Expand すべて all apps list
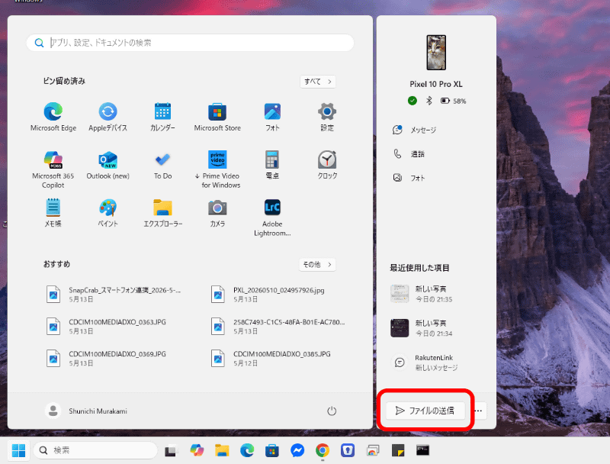This screenshot has height=464, width=610. (x=318, y=82)
